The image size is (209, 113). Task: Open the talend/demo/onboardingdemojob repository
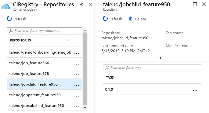(40, 52)
